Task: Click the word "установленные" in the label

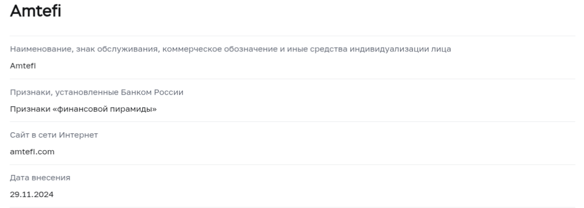Action: 87,92
